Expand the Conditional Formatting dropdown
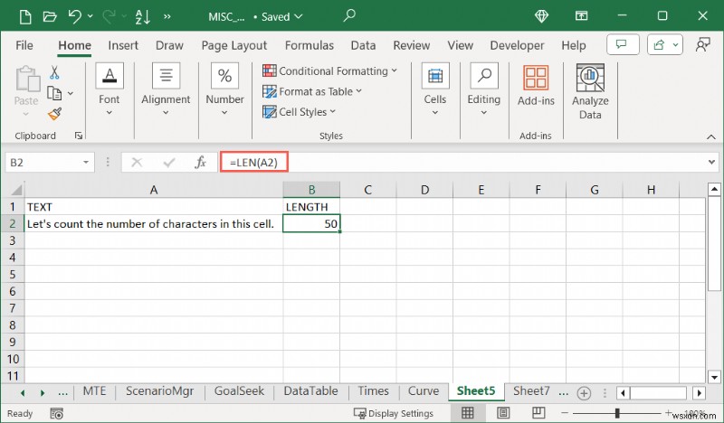The height and width of the screenshot is (423, 724). [x=395, y=70]
